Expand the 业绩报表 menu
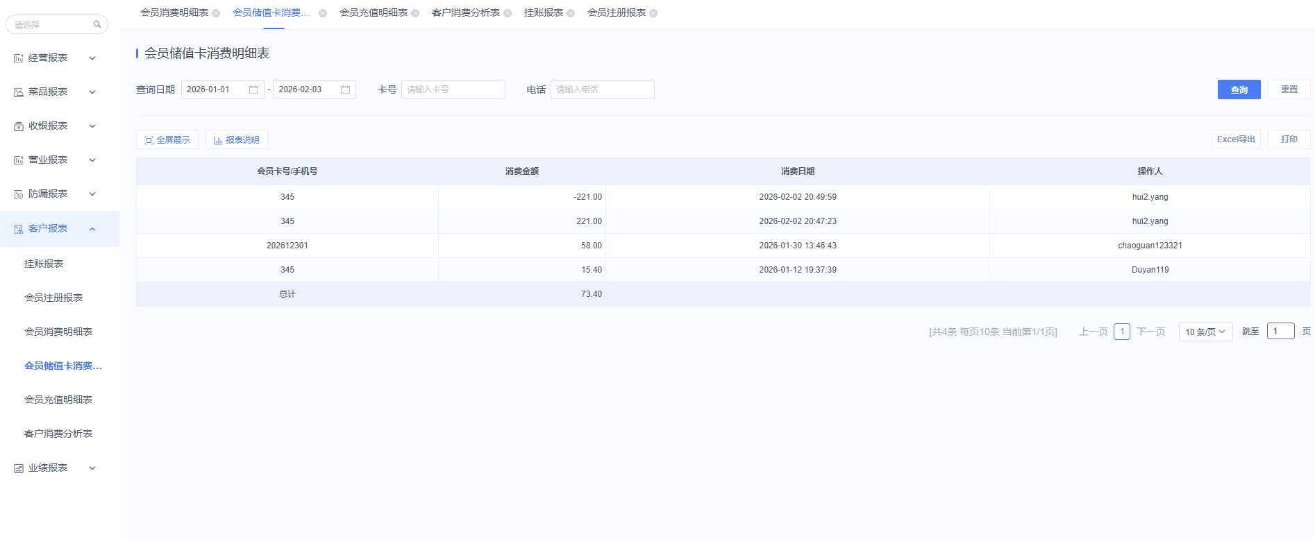This screenshot has width=1315, height=539. [x=92, y=468]
